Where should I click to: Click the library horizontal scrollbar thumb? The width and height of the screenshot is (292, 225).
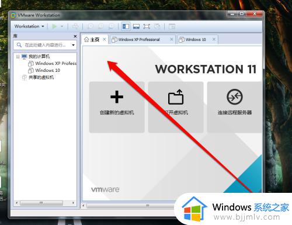41,203
